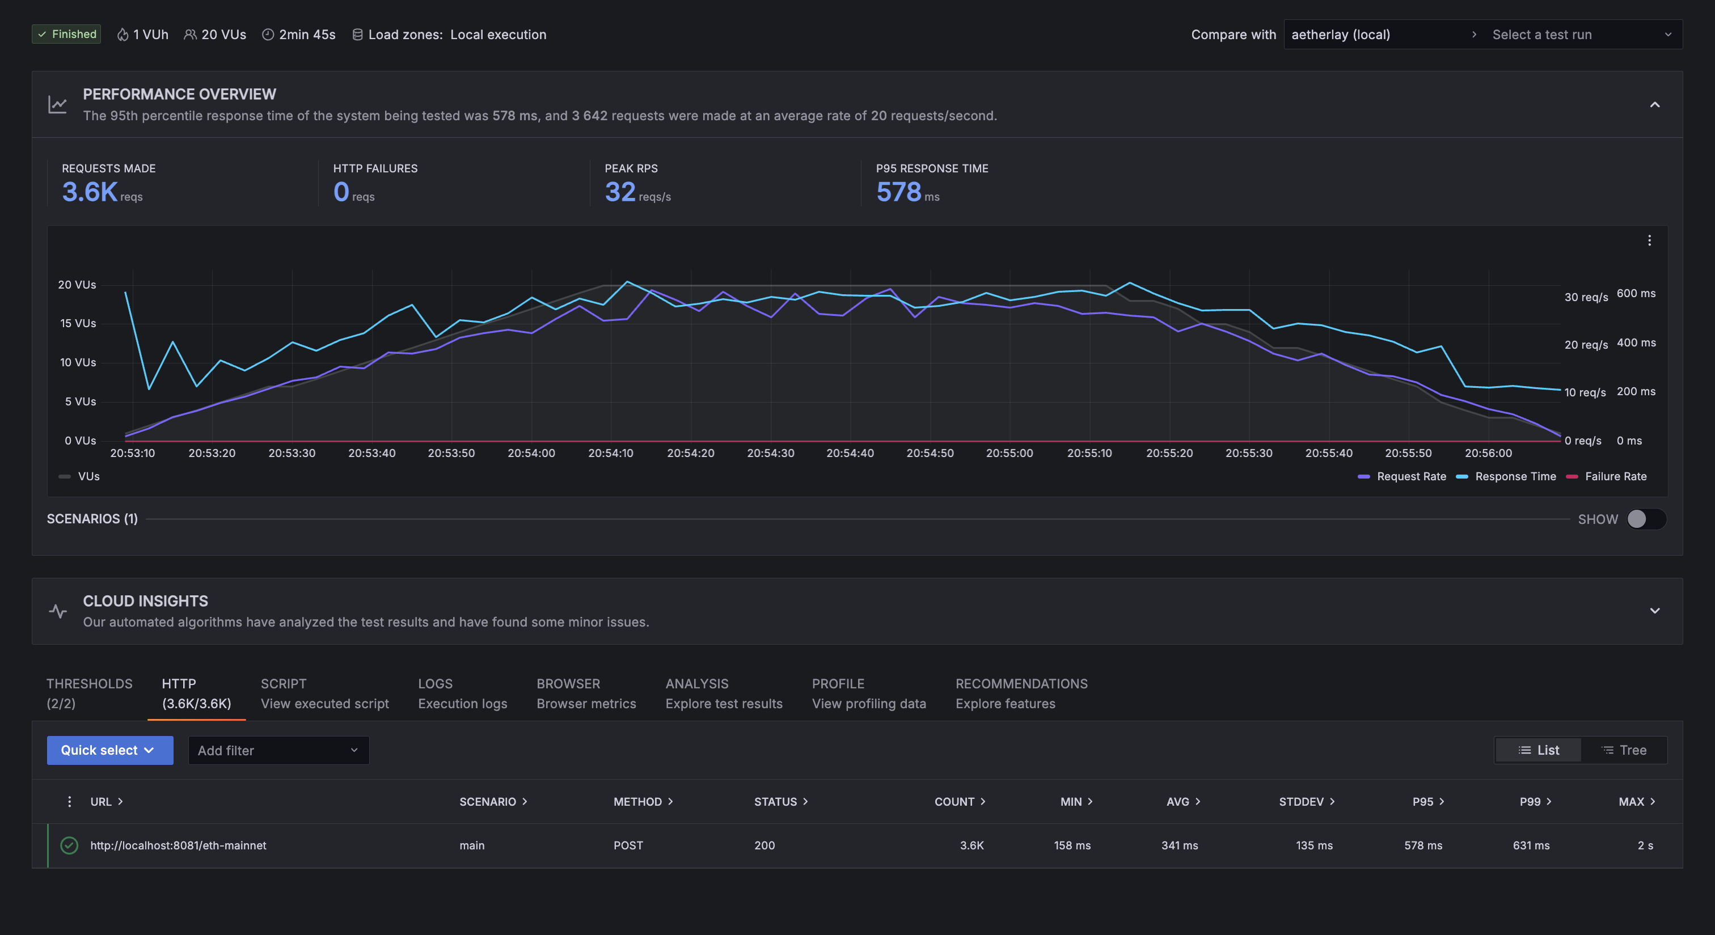Click the Quick select button
The height and width of the screenshot is (935, 1715).
[110, 751]
